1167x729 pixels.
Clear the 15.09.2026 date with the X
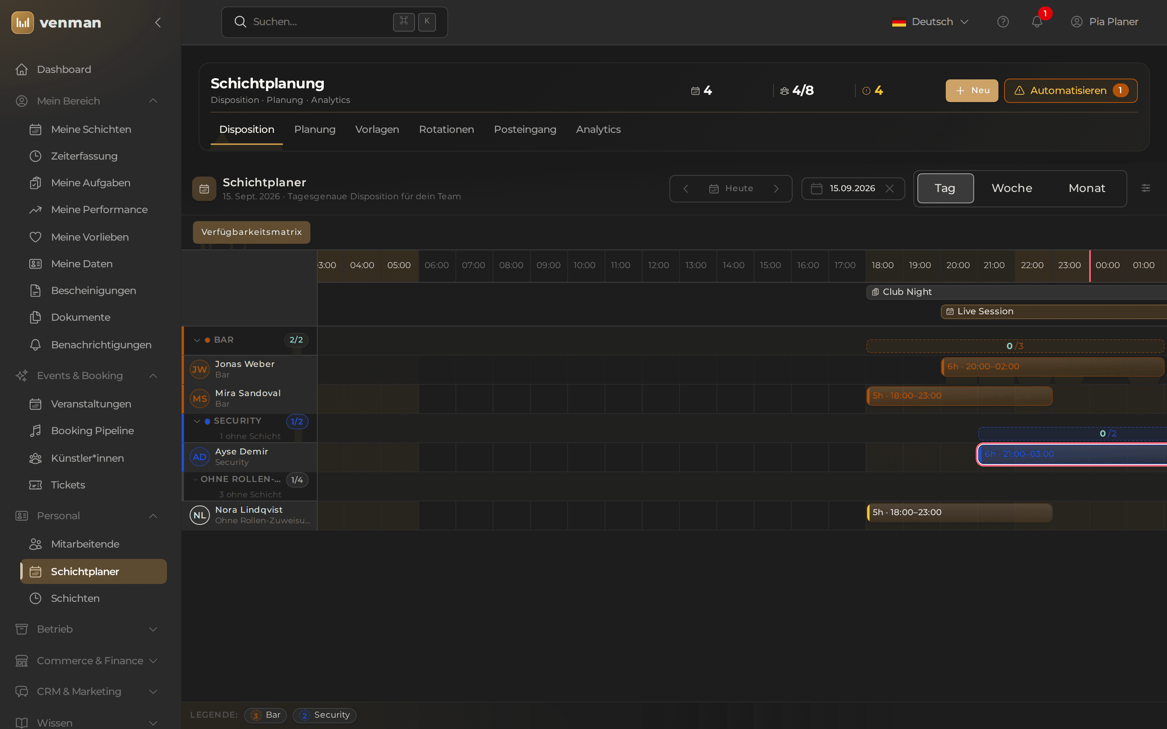coord(890,188)
